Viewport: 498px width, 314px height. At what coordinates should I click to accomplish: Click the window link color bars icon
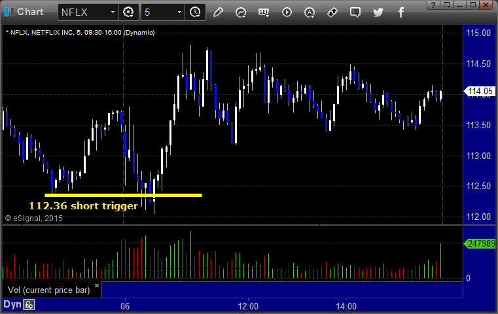click(x=9, y=12)
